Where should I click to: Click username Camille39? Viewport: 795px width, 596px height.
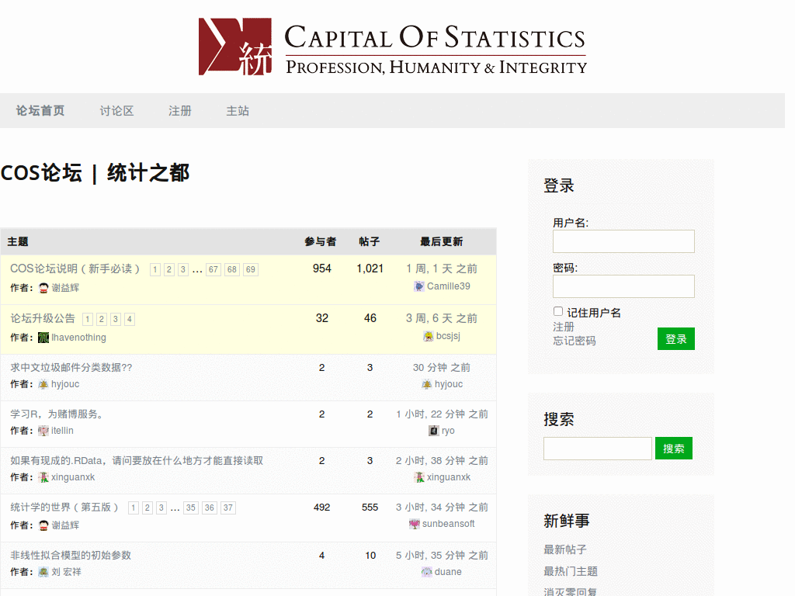point(449,286)
